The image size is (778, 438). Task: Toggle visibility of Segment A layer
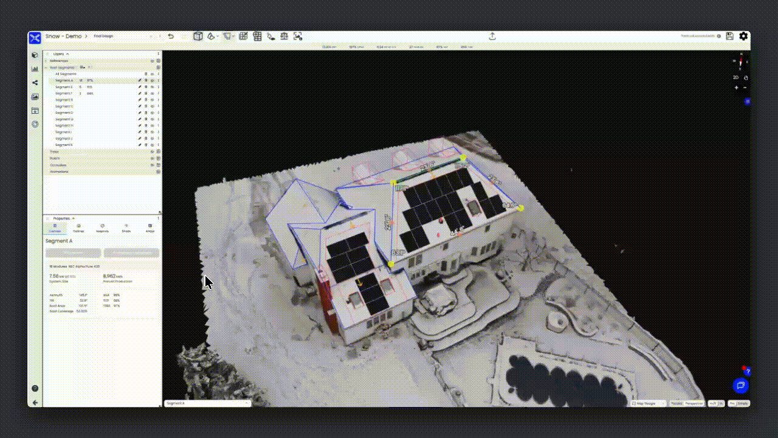point(152,80)
